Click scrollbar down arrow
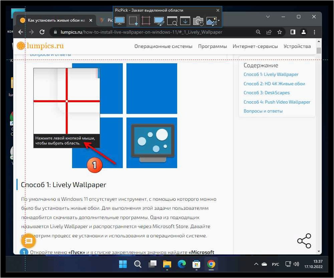The image size is (334, 278). [x=319, y=251]
